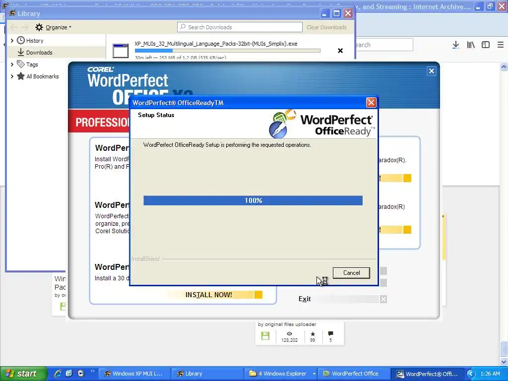Expand the All Bookmarks tree item

pyautogui.click(x=12, y=76)
